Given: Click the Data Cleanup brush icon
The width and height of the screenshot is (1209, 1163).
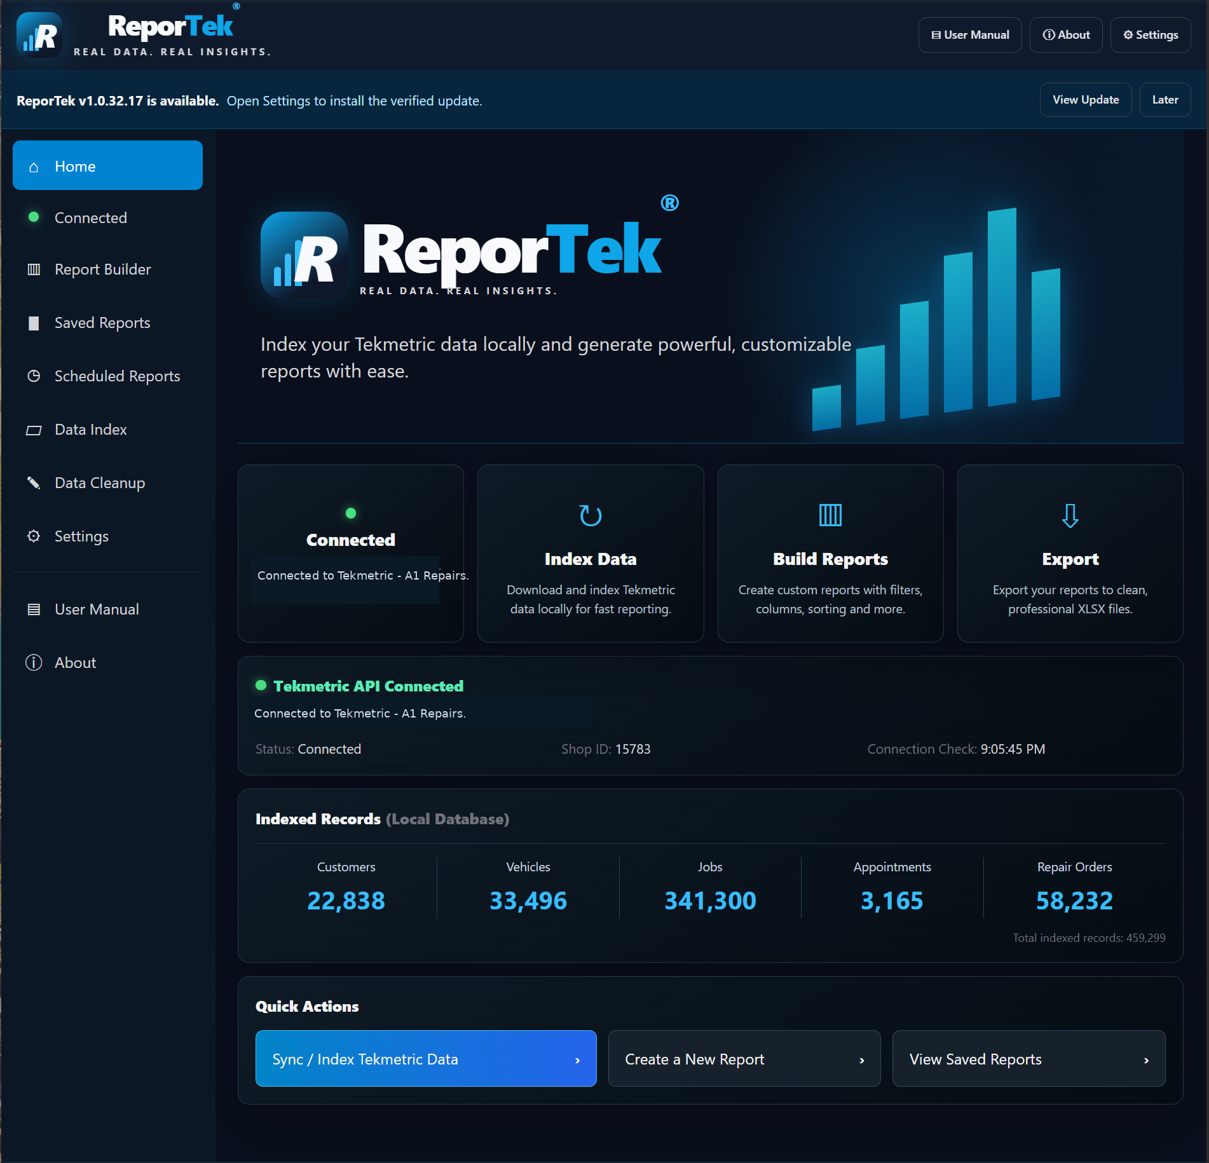Looking at the screenshot, I should (34, 483).
